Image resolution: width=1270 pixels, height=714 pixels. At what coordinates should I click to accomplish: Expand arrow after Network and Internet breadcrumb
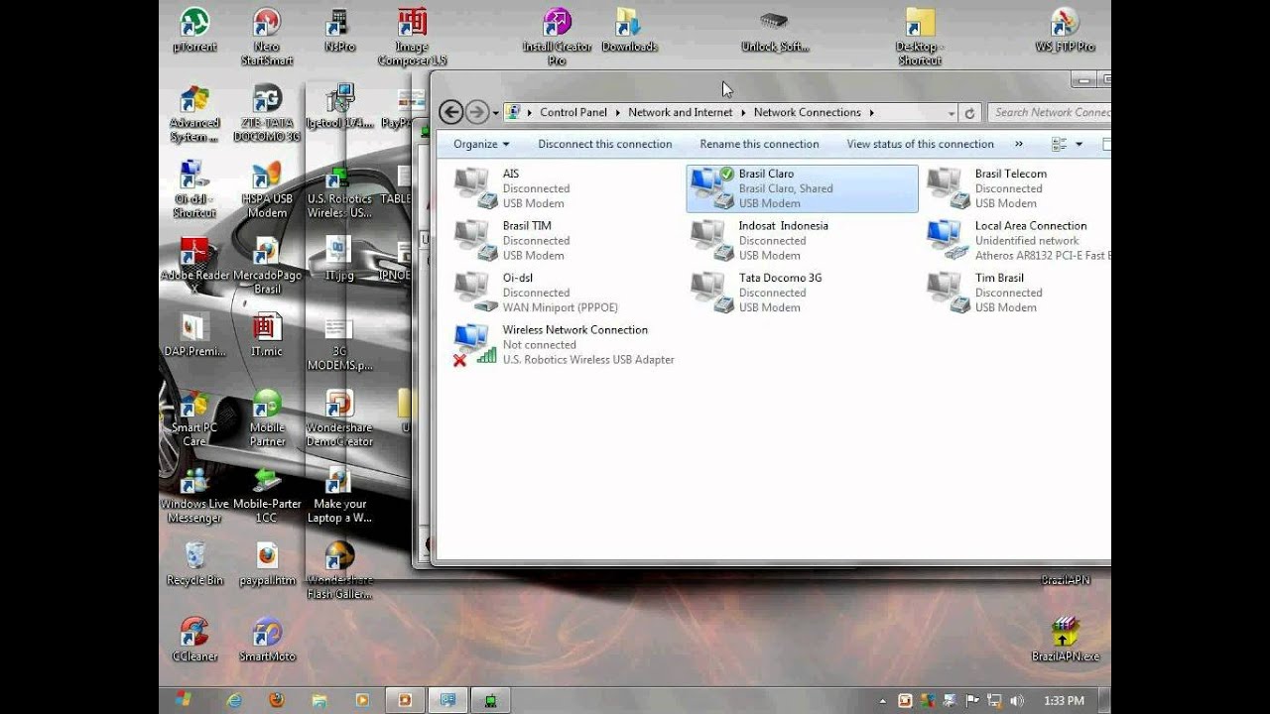(x=743, y=113)
